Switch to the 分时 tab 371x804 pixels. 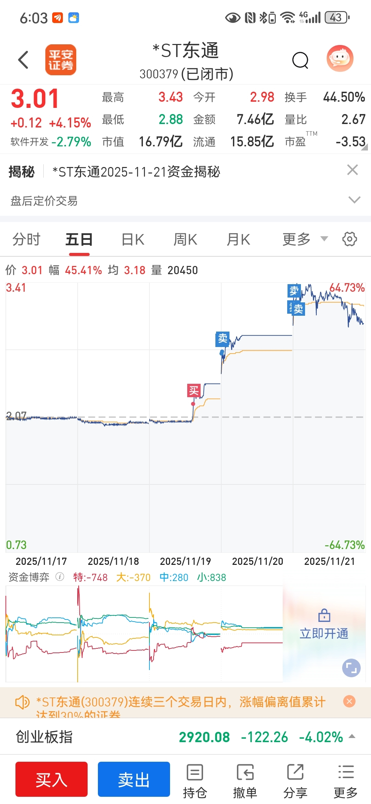click(26, 239)
